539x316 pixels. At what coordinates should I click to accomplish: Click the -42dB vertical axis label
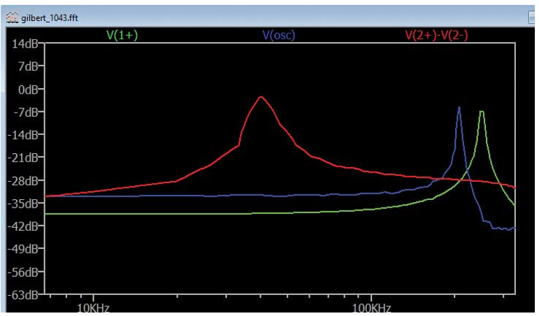(x=23, y=226)
